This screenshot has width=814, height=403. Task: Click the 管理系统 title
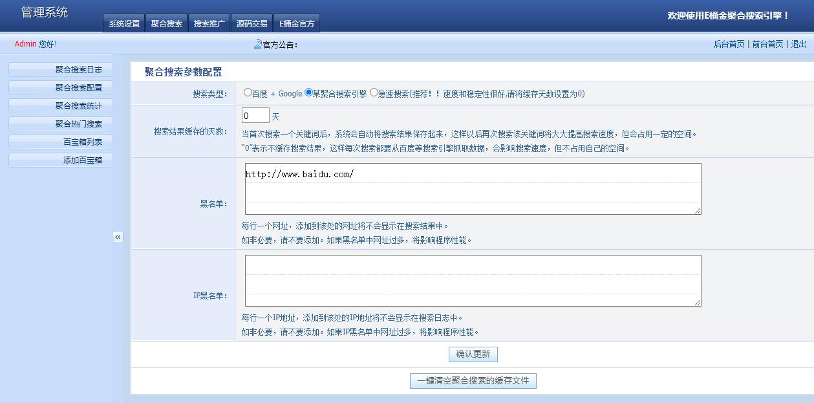(44, 12)
